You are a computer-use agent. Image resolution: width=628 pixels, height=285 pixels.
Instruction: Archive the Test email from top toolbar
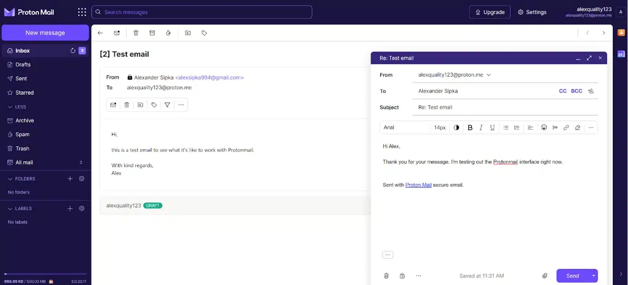(152, 33)
